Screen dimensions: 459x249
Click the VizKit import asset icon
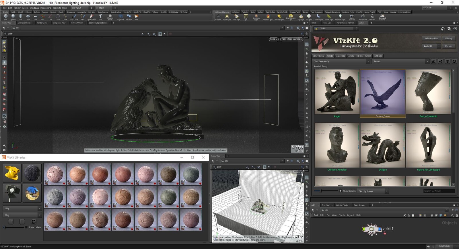pos(433,61)
